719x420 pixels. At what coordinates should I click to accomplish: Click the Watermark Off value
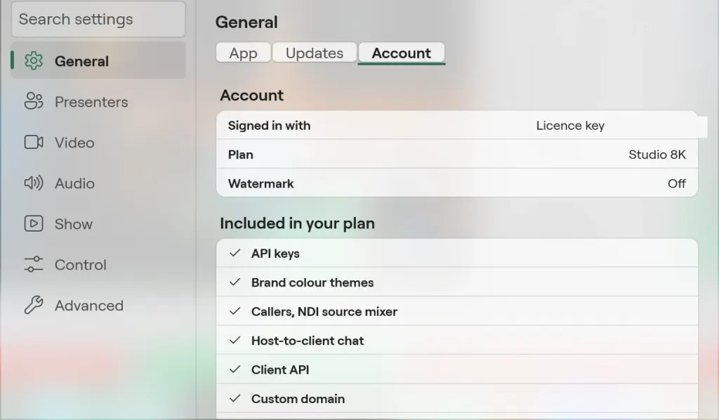point(677,184)
